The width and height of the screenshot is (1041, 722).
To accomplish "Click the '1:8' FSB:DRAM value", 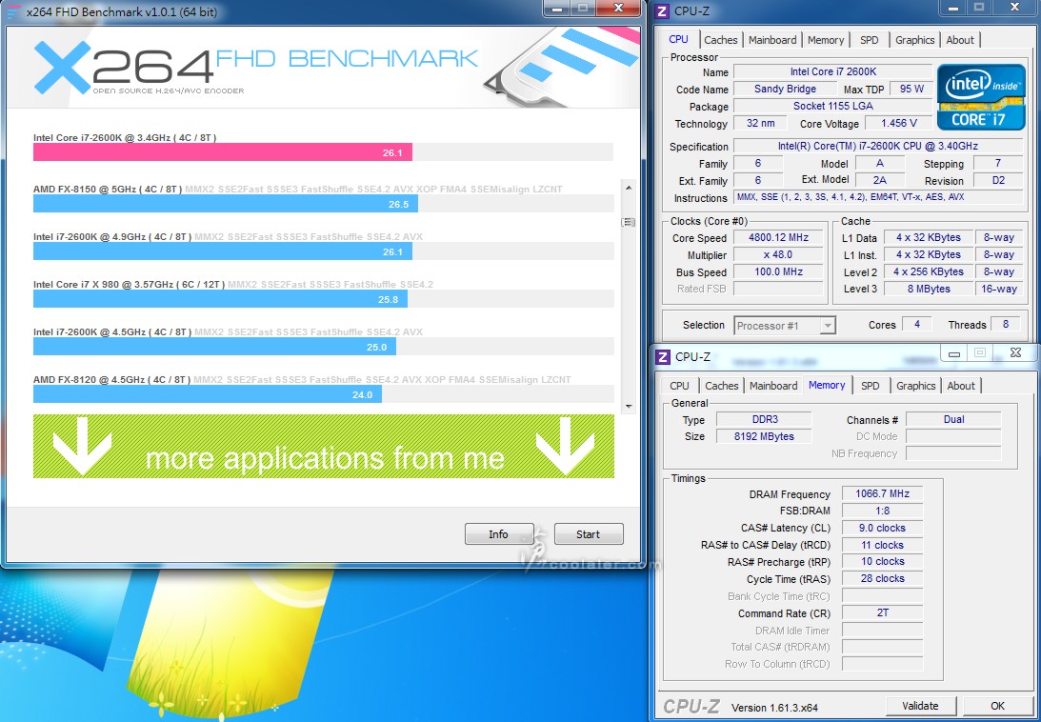I will pyautogui.click(x=882, y=511).
